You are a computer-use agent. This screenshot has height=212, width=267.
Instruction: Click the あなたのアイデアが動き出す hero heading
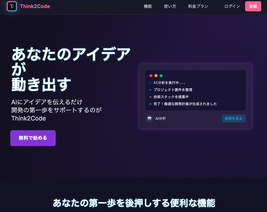coord(71,69)
